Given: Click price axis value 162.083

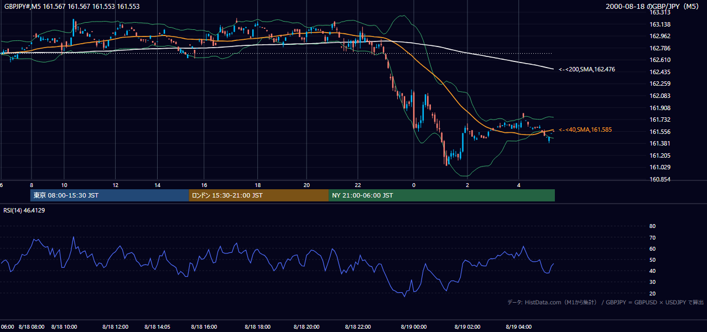Looking at the screenshot, I should (660, 96).
